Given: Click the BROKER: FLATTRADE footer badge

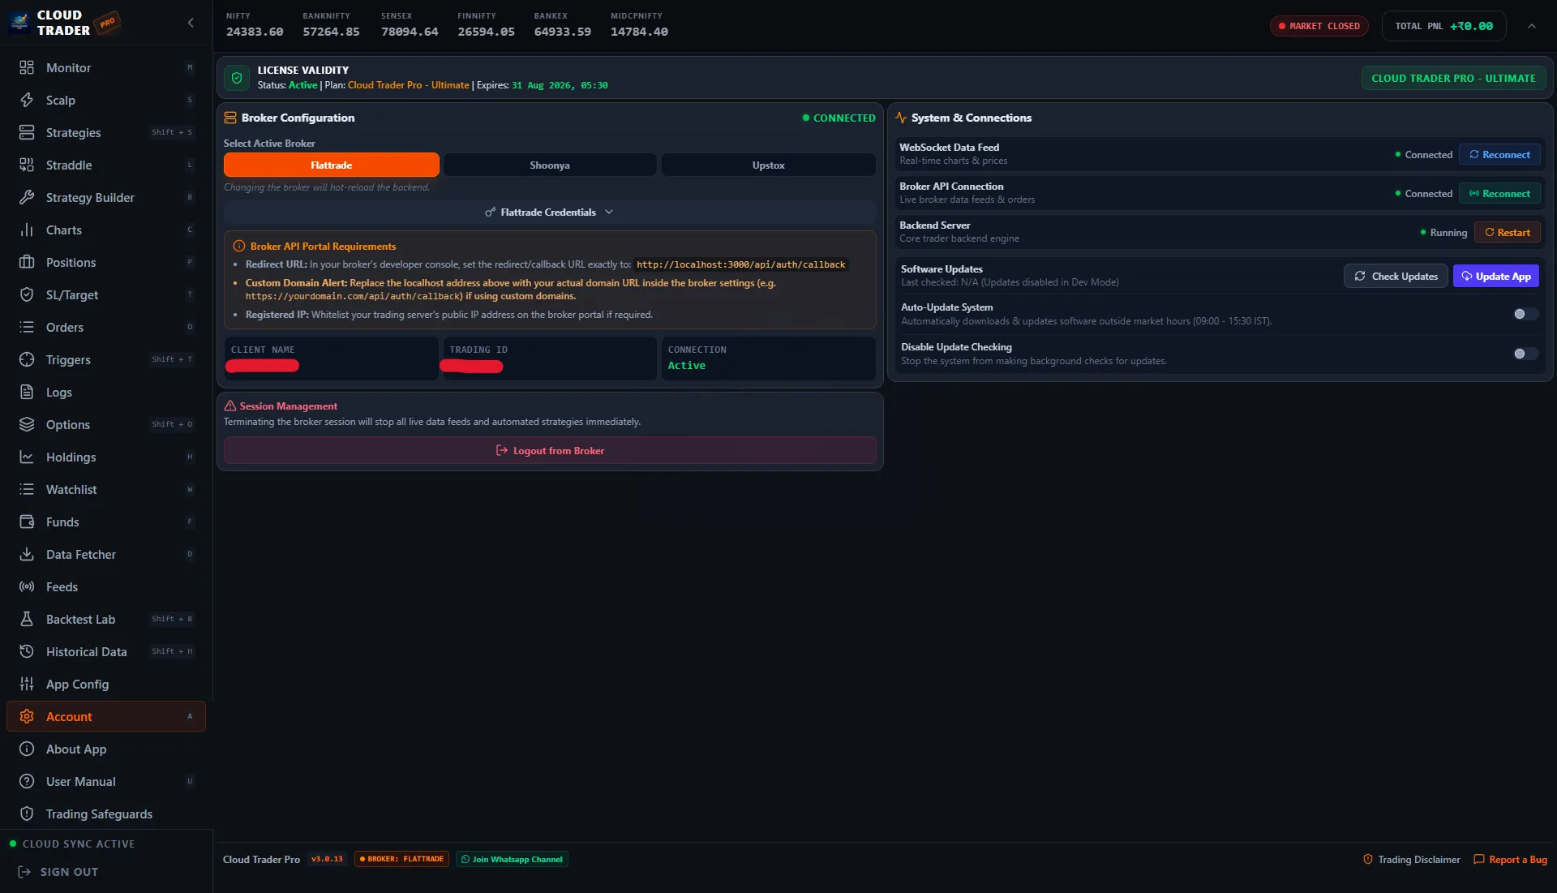Looking at the screenshot, I should [401, 859].
